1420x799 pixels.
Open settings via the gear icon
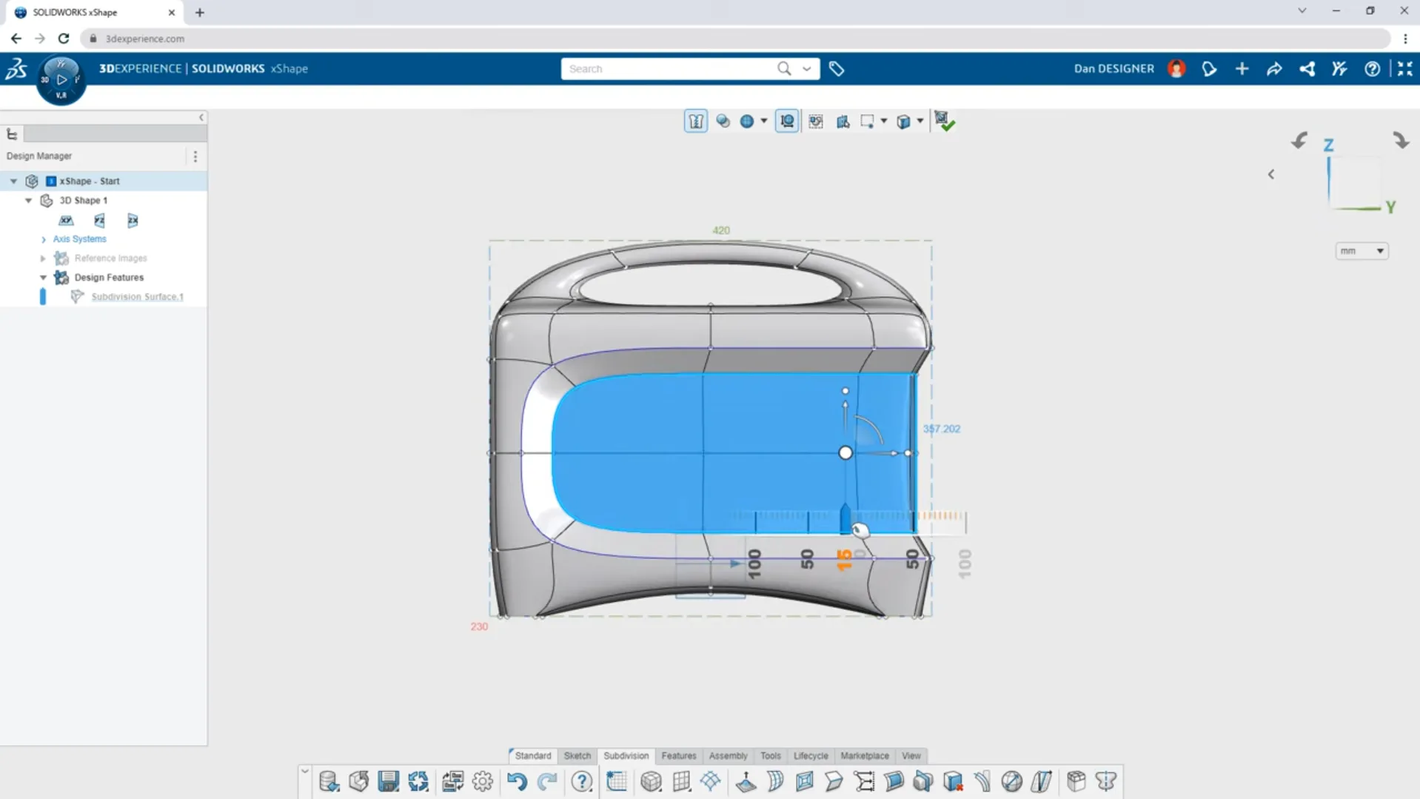pos(483,781)
